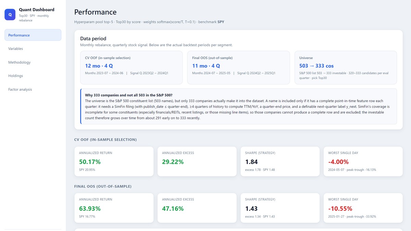Click the 'Hyperparam pool top-5' subtitle line

click(149, 22)
